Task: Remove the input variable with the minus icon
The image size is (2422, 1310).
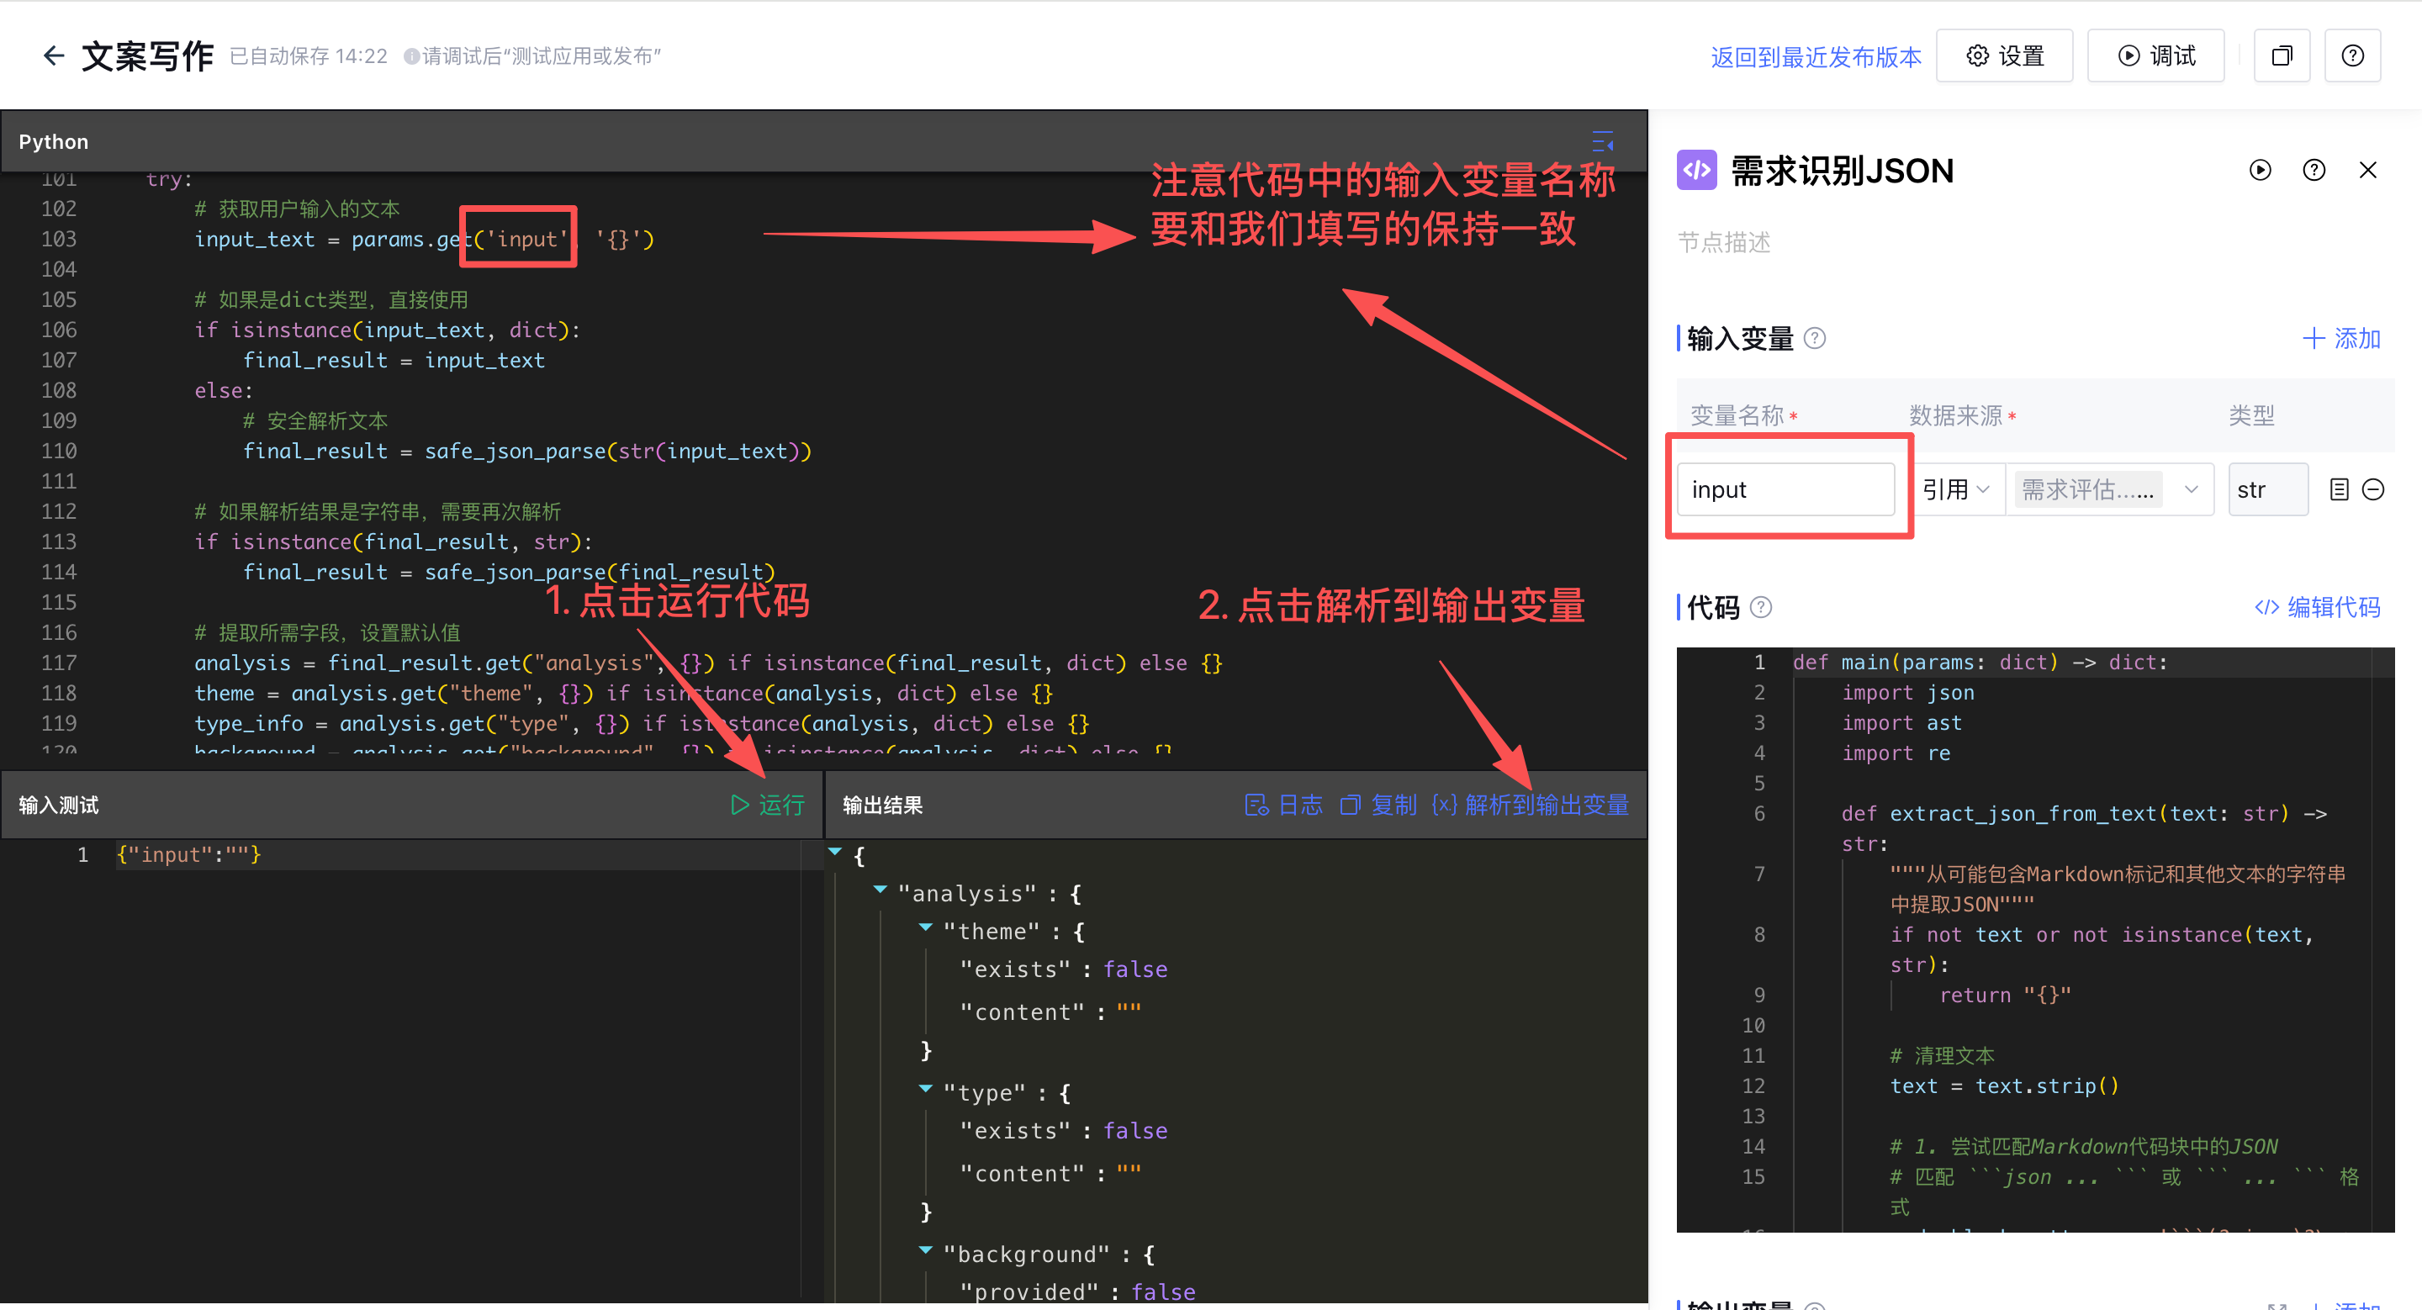Action: (2373, 489)
